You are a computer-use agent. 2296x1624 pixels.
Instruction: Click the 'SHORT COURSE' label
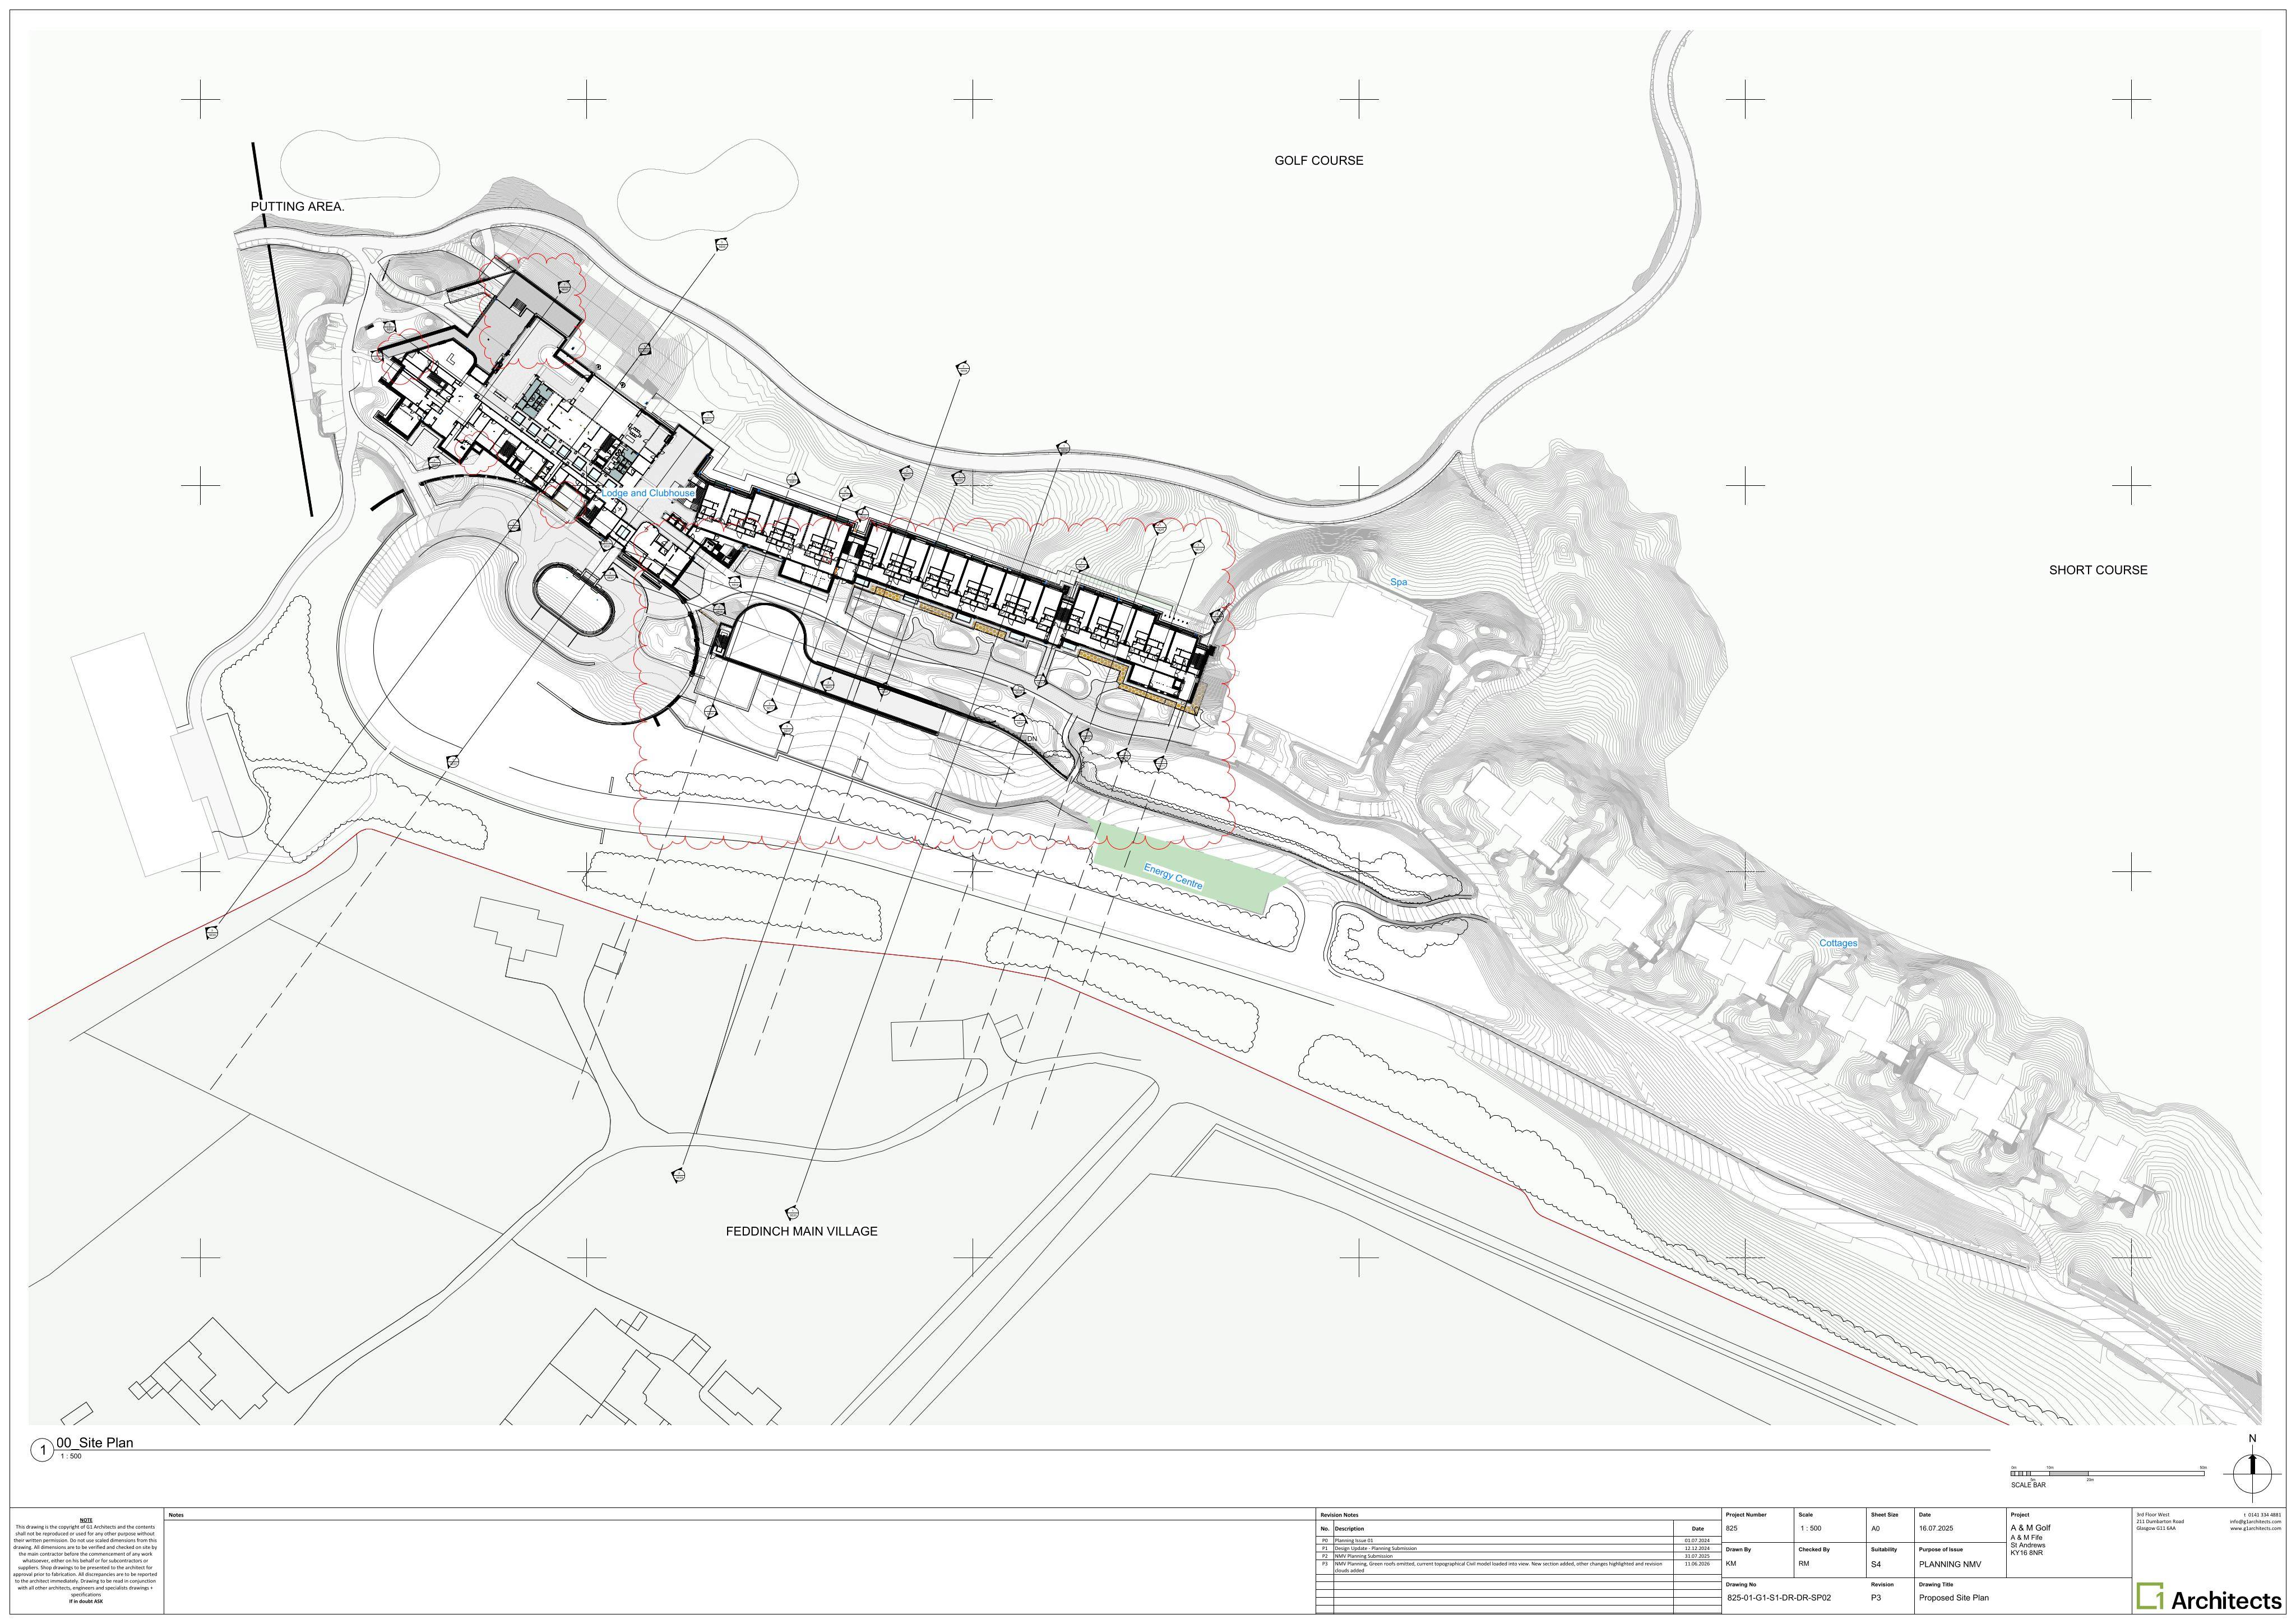click(2098, 570)
